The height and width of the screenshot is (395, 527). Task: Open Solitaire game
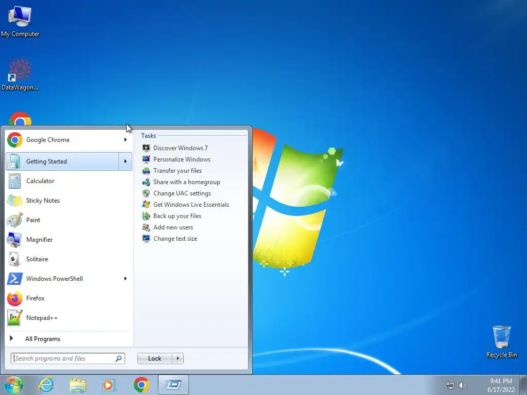(x=68, y=259)
